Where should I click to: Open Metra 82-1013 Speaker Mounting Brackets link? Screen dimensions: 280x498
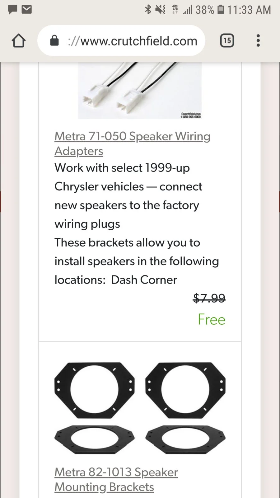coord(116,480)
